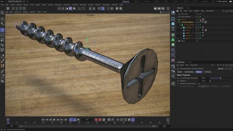Toggle the sound icon in timeline
Viewport: 233px width, 131px height.
click(x=78, y=120)
